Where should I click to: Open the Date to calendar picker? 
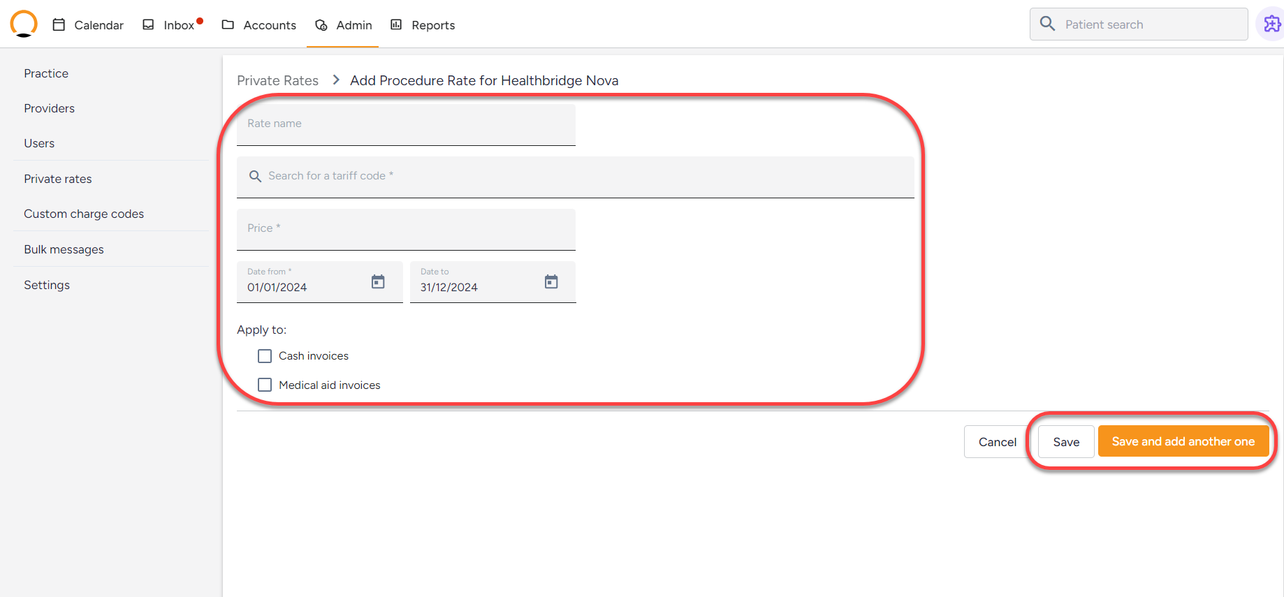click(551, 281)
